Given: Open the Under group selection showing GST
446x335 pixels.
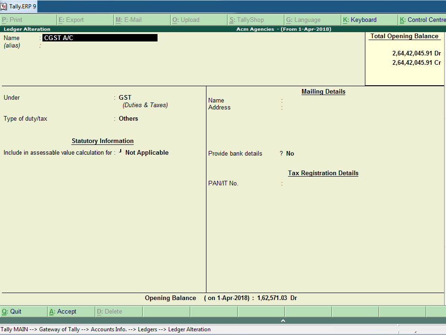Looking at the screenshot, I should pyautogui.click(x=125, y=98).
